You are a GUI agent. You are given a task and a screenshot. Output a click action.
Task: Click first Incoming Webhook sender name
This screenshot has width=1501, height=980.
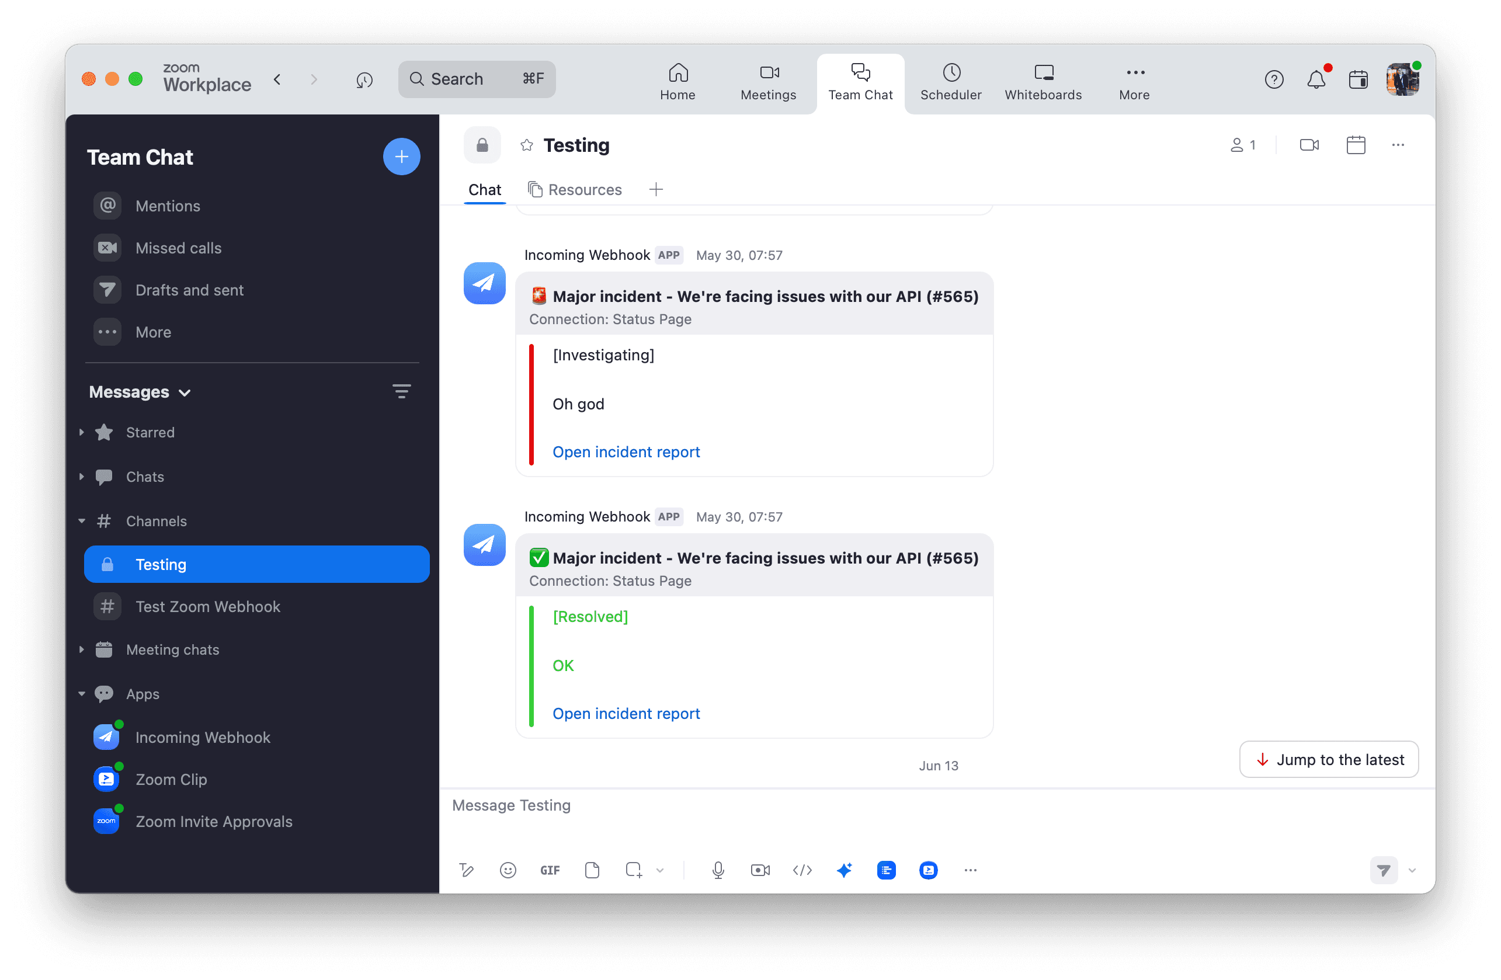coord(586,255)
